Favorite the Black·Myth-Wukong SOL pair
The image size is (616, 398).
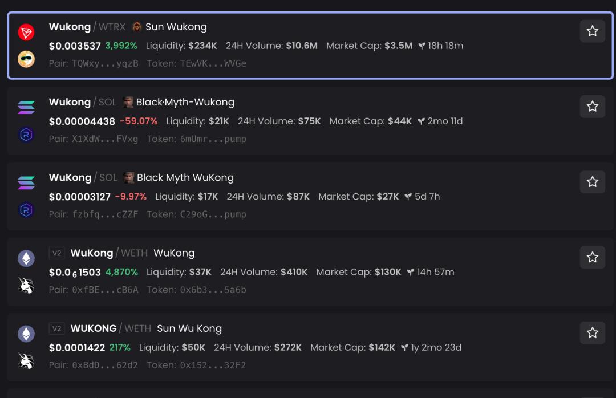pyautogui.click(x=592, y=107)
